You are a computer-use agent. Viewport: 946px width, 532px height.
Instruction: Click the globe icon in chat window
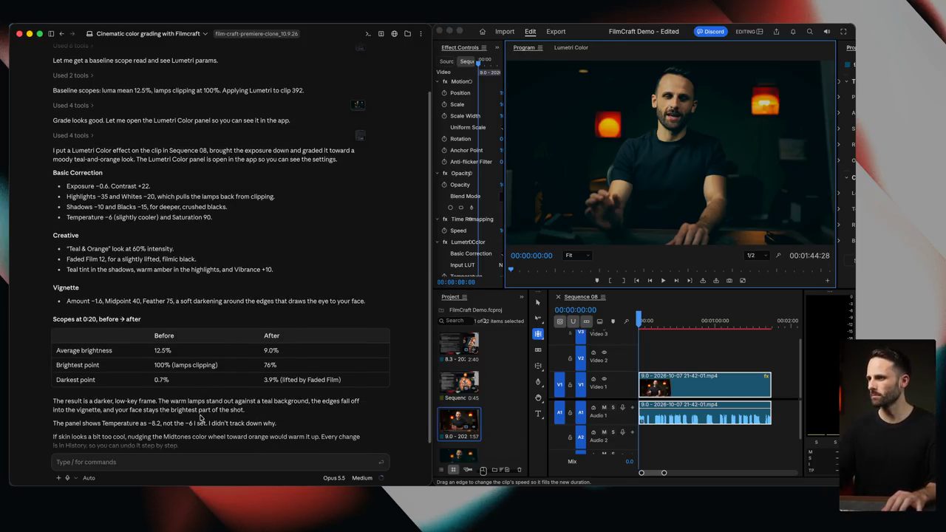pos(394,34)
